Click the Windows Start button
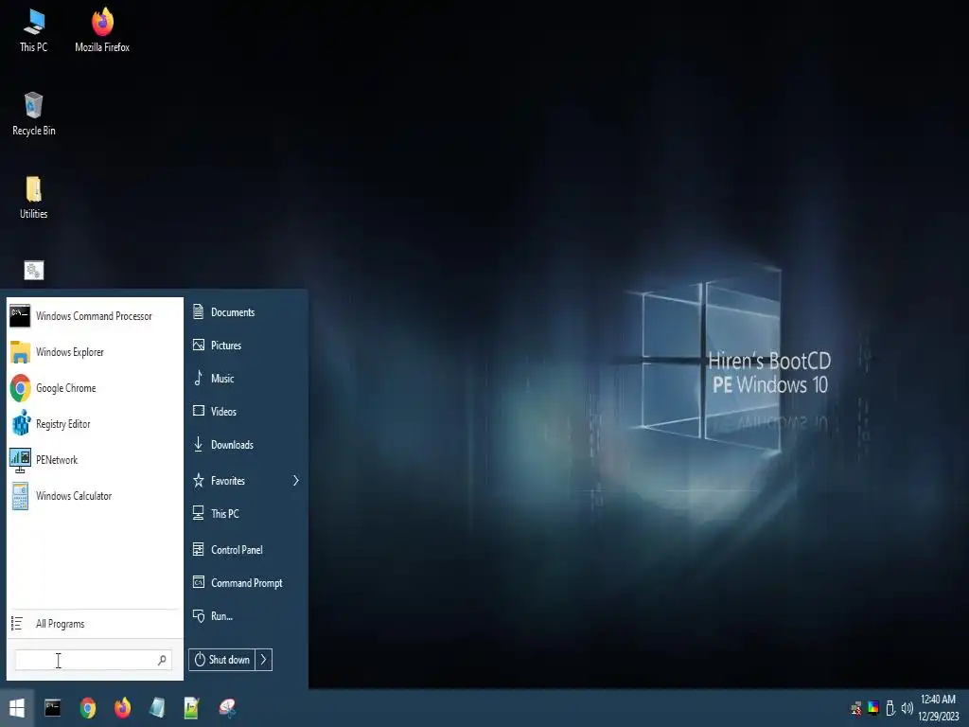The height and width of the screenshot is (727, 969). coord(17,708)
